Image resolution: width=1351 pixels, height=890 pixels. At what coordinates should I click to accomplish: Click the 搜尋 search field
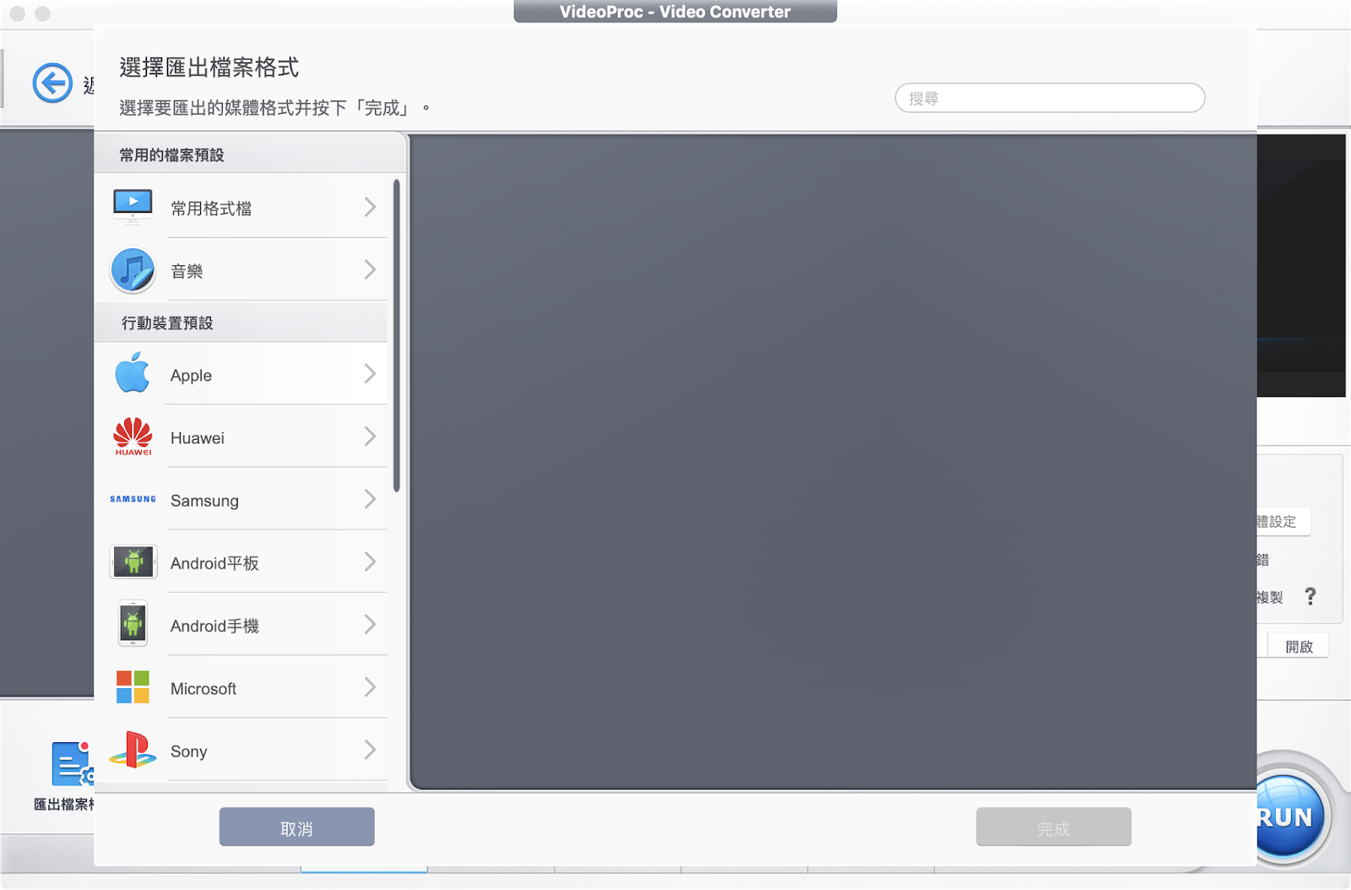[1050, 98]
